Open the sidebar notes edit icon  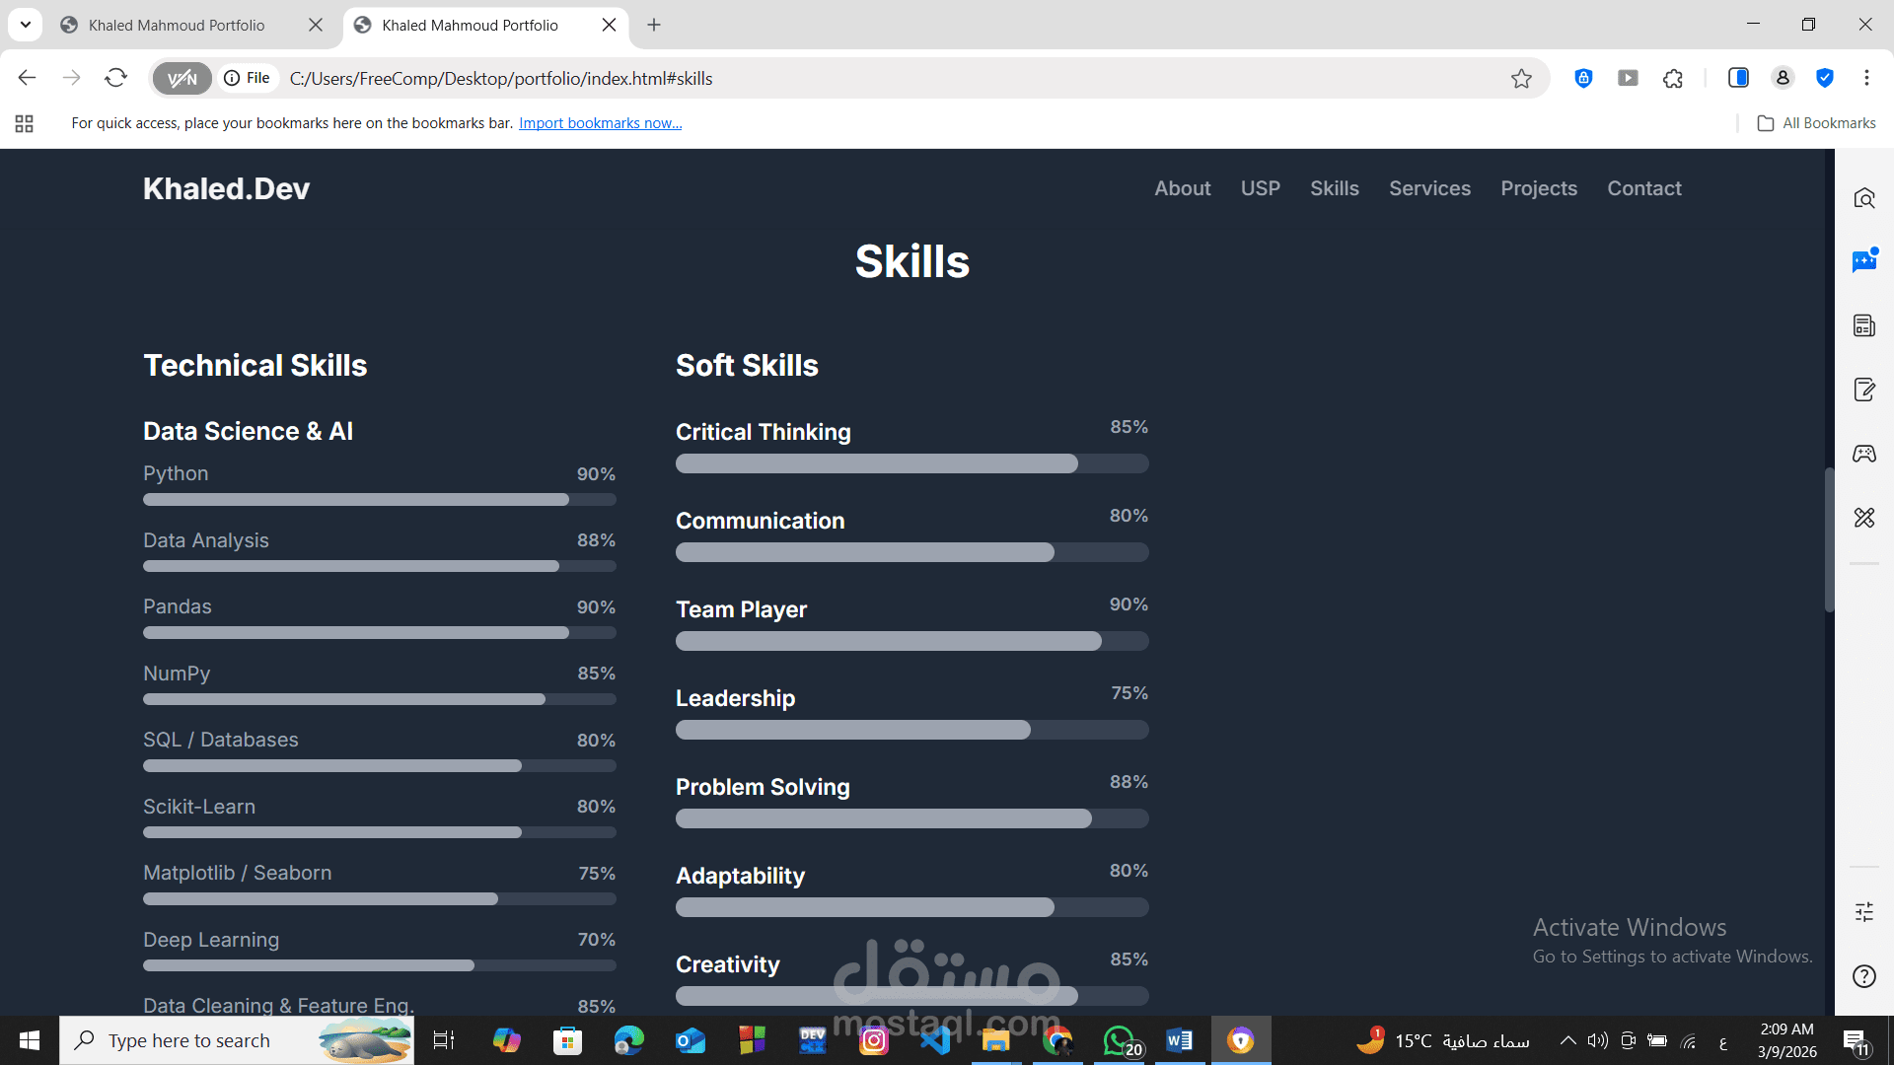coord(1863,390)
